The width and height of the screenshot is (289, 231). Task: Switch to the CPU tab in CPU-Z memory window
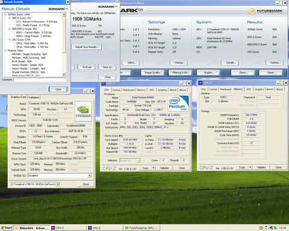coord(203,89)
